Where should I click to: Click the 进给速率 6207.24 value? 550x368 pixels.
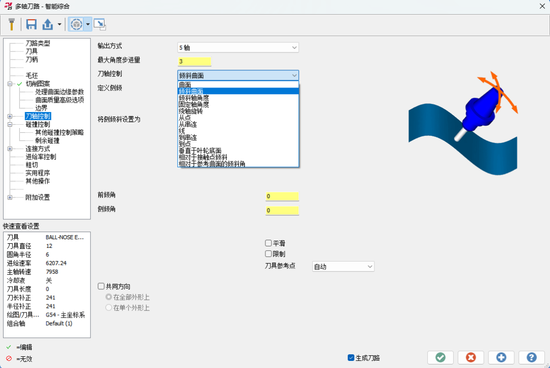56,263
